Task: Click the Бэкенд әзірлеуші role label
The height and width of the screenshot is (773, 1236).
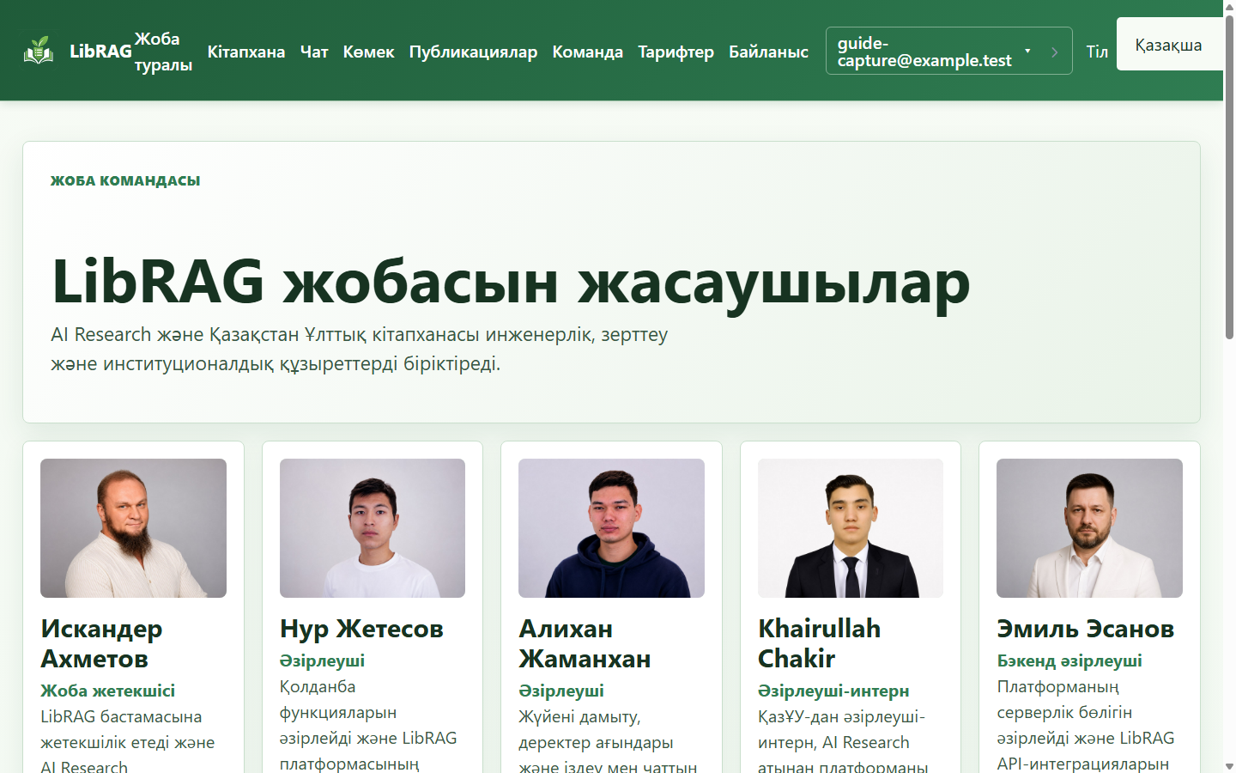Action: click(1069, 660)
